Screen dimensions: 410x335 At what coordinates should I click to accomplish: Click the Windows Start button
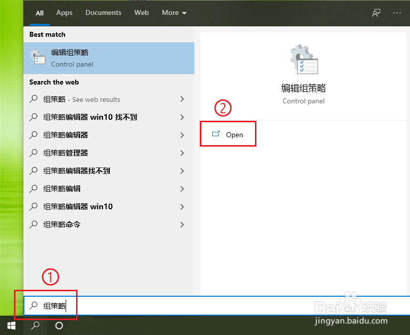[11, 326]
